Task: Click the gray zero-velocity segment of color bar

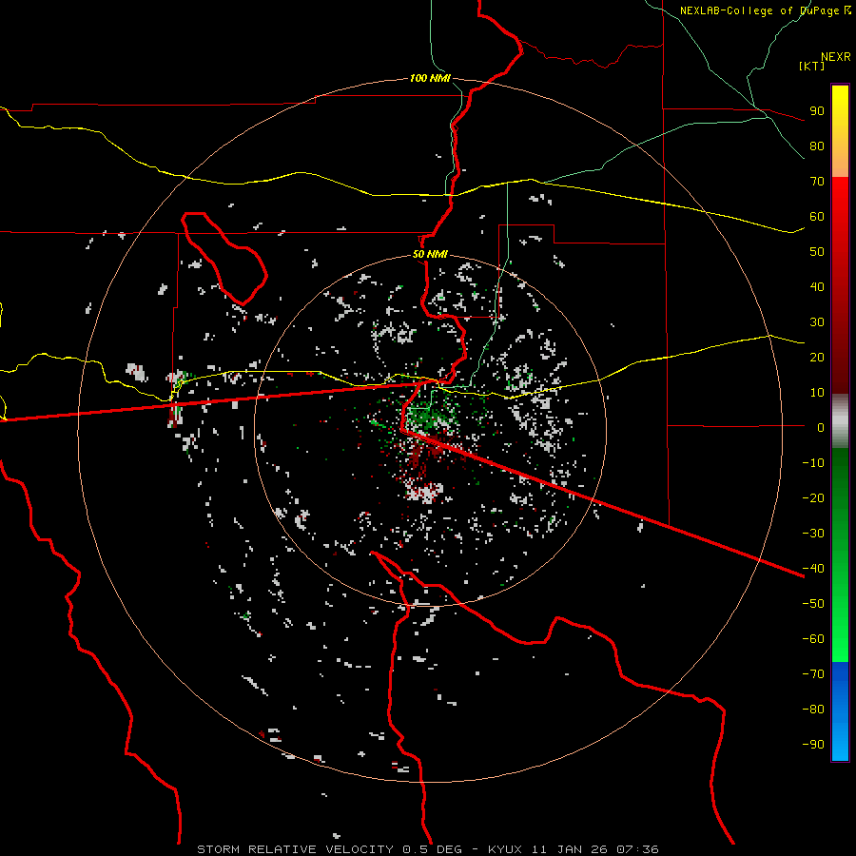Action: coord(840,421)
